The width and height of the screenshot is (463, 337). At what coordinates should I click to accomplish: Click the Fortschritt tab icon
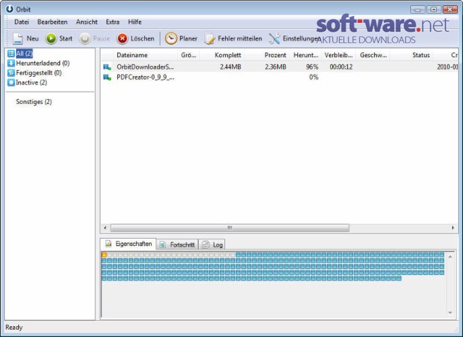(162, 245)
